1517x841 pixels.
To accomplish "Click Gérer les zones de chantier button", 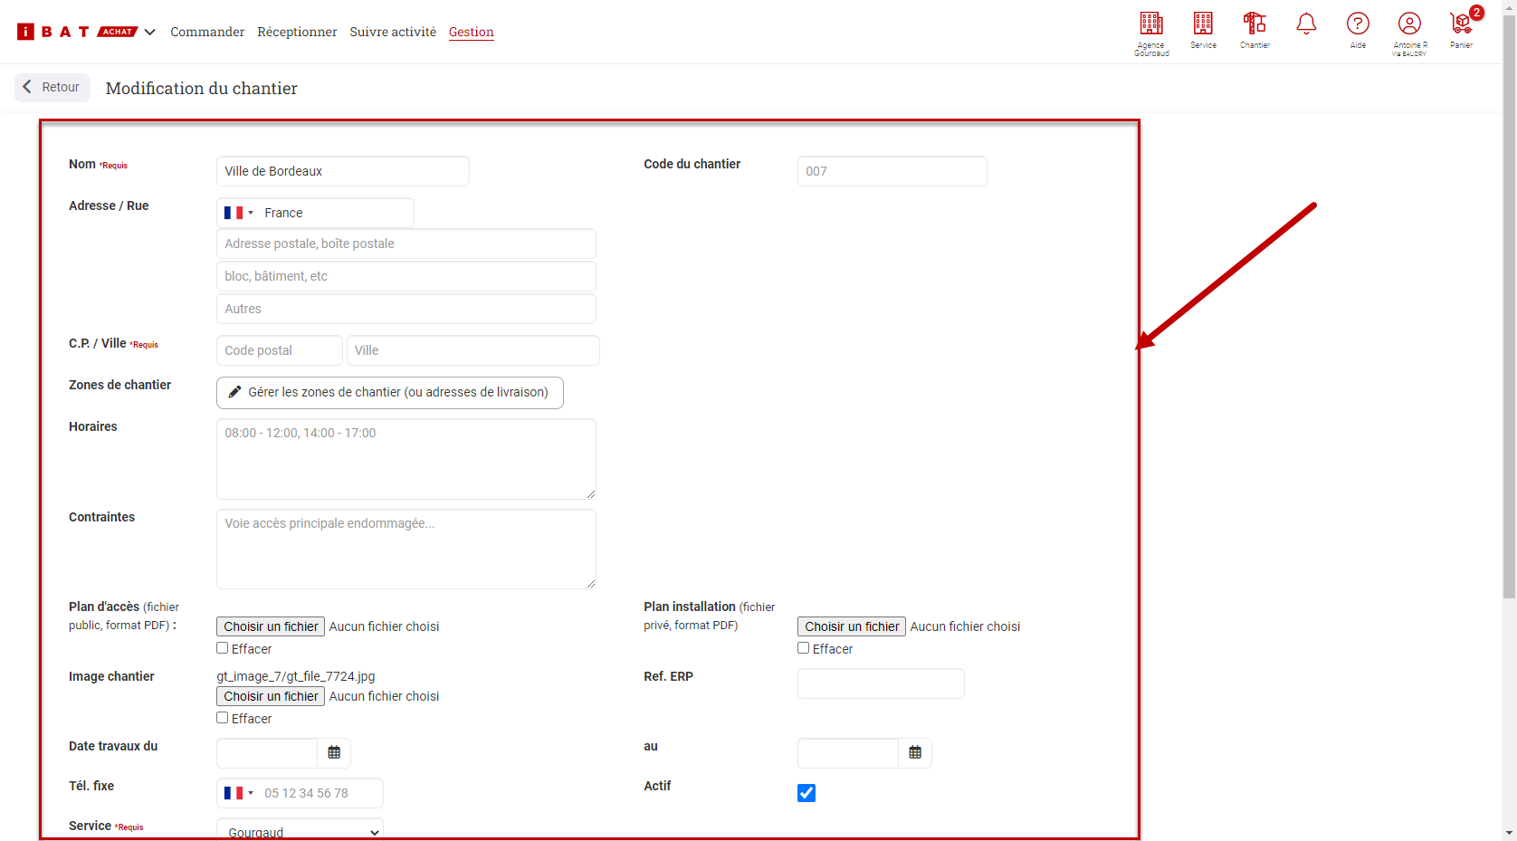I will [x=389, y=393].
